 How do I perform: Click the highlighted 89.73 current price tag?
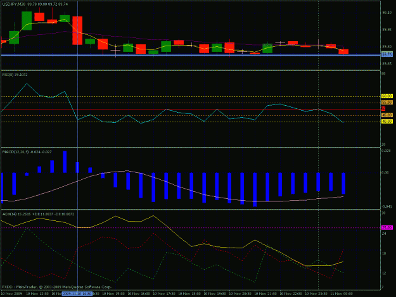387,54
